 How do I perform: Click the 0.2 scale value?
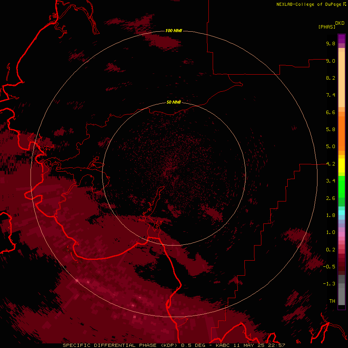pyautogui.click(x=331, y=250)
